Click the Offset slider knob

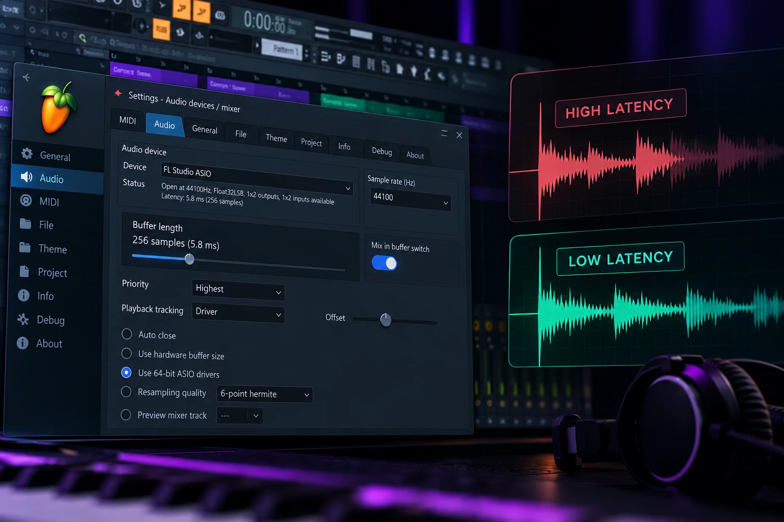[386, 320]
